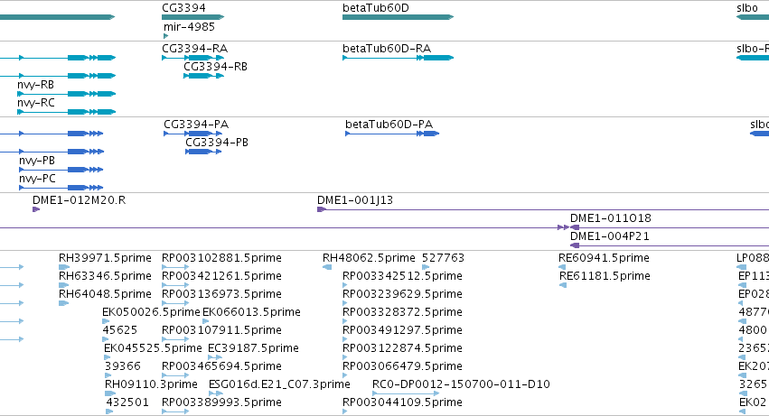Select the RH39971.5prime feature glyph
The width and height of the screenshot is (769, 416).
pos(64,267)
